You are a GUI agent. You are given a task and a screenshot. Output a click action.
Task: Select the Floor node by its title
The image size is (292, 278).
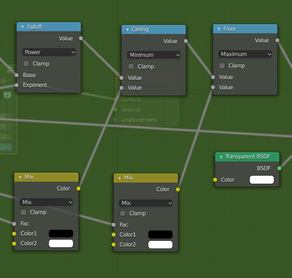230,29
